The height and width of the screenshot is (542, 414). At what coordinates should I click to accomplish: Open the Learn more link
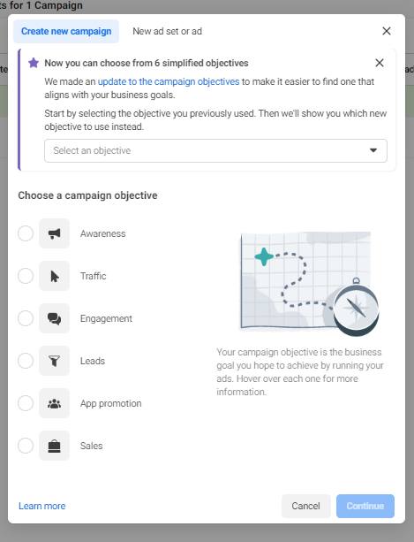[42, 506]
